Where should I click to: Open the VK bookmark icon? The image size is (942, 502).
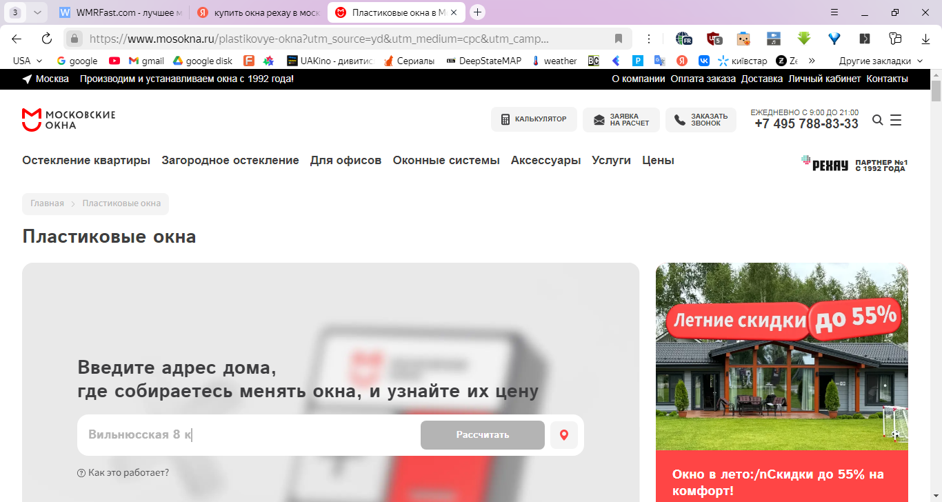coord(703,61)
